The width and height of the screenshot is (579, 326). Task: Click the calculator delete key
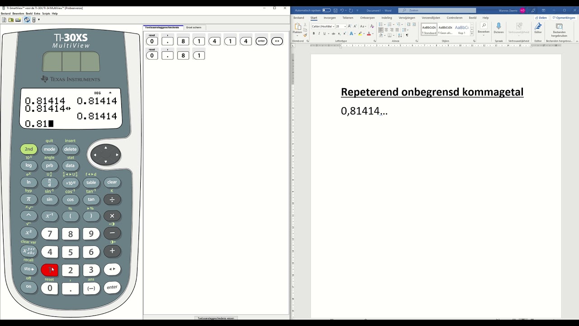tap(70, 149)
